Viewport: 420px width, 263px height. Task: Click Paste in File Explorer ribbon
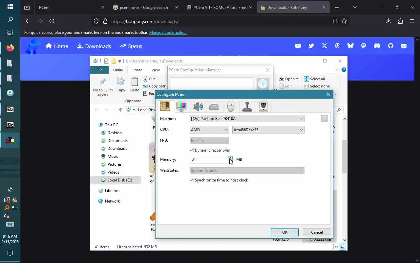(135, 84)
